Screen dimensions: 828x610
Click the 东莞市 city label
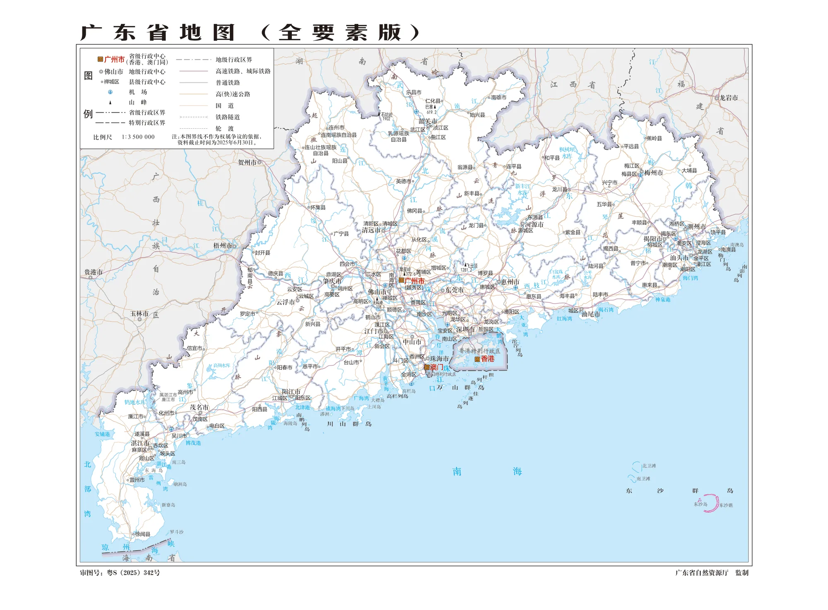coord(455,291)
